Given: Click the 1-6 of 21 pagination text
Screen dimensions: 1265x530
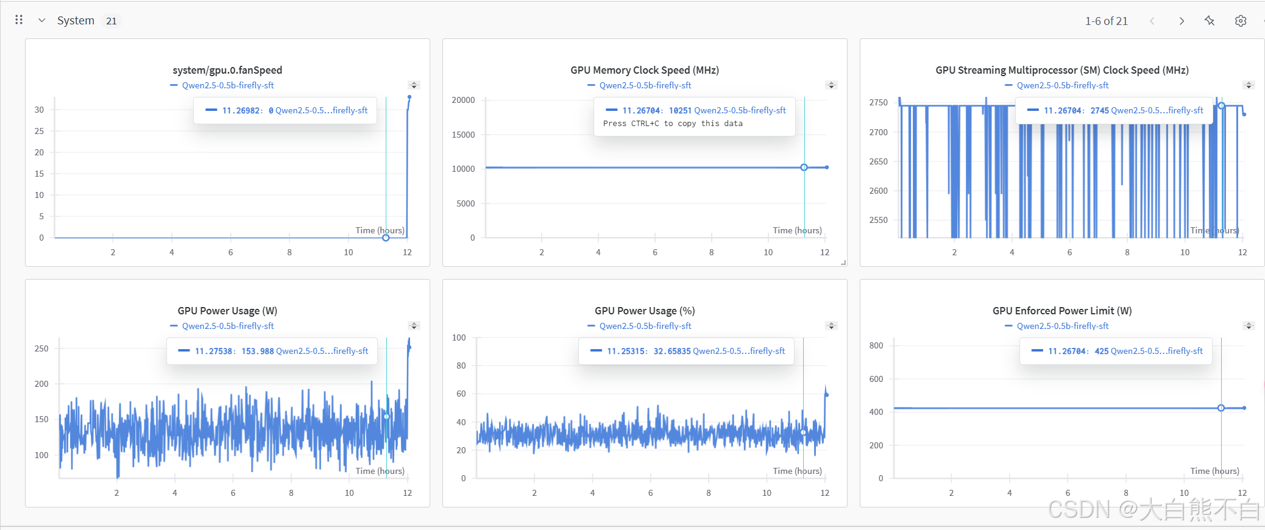Looking at the screenshot, I should pos(1106,21).
